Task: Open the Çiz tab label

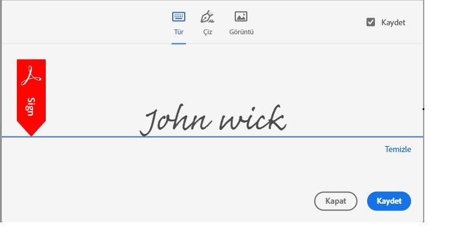Action: pyautogui.click(x=208, y=32)
